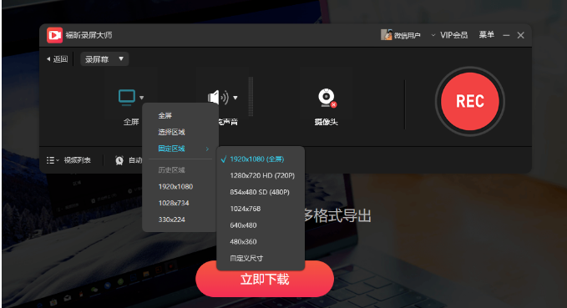
Task: Click the 全屏 label under monitor
Action: coord(131,122)
